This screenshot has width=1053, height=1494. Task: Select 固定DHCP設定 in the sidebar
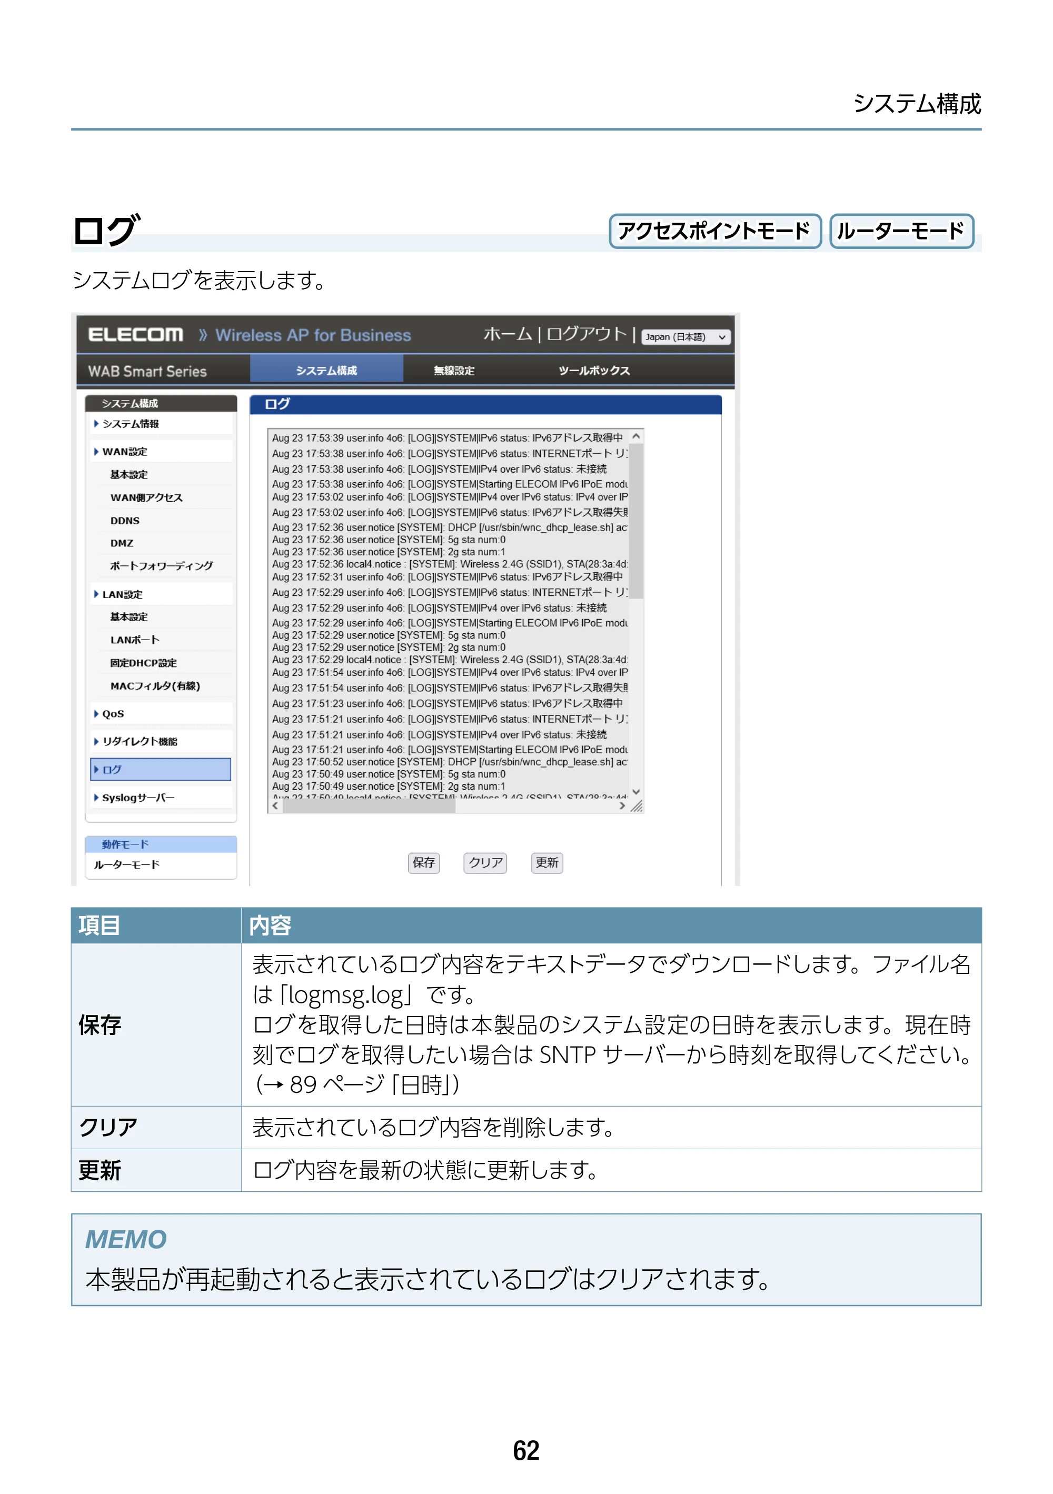(x=143, y=663)
